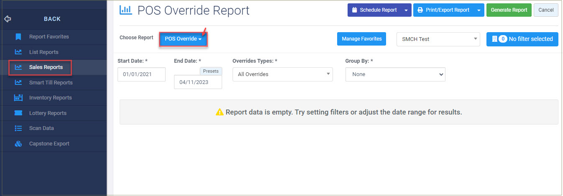Expand the Schedule Report arrow dropdown
The image size is (563, 196).
coord(406,10)
